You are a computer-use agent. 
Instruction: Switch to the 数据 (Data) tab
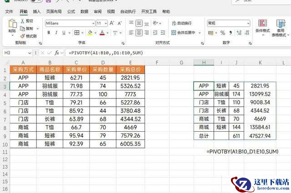84,12
